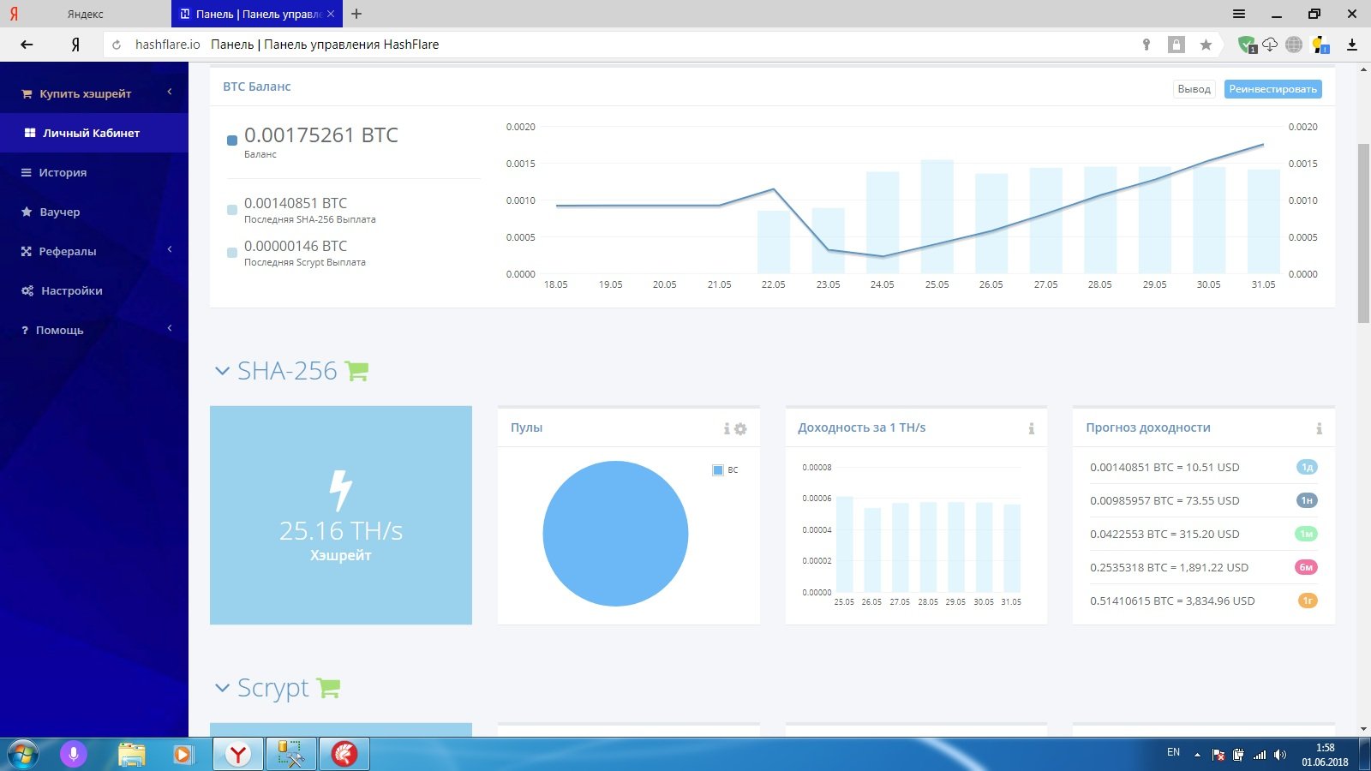Click info icon in Доходность за 1 TH/s panel
Screen dimensions: 1371x771
1032,428
